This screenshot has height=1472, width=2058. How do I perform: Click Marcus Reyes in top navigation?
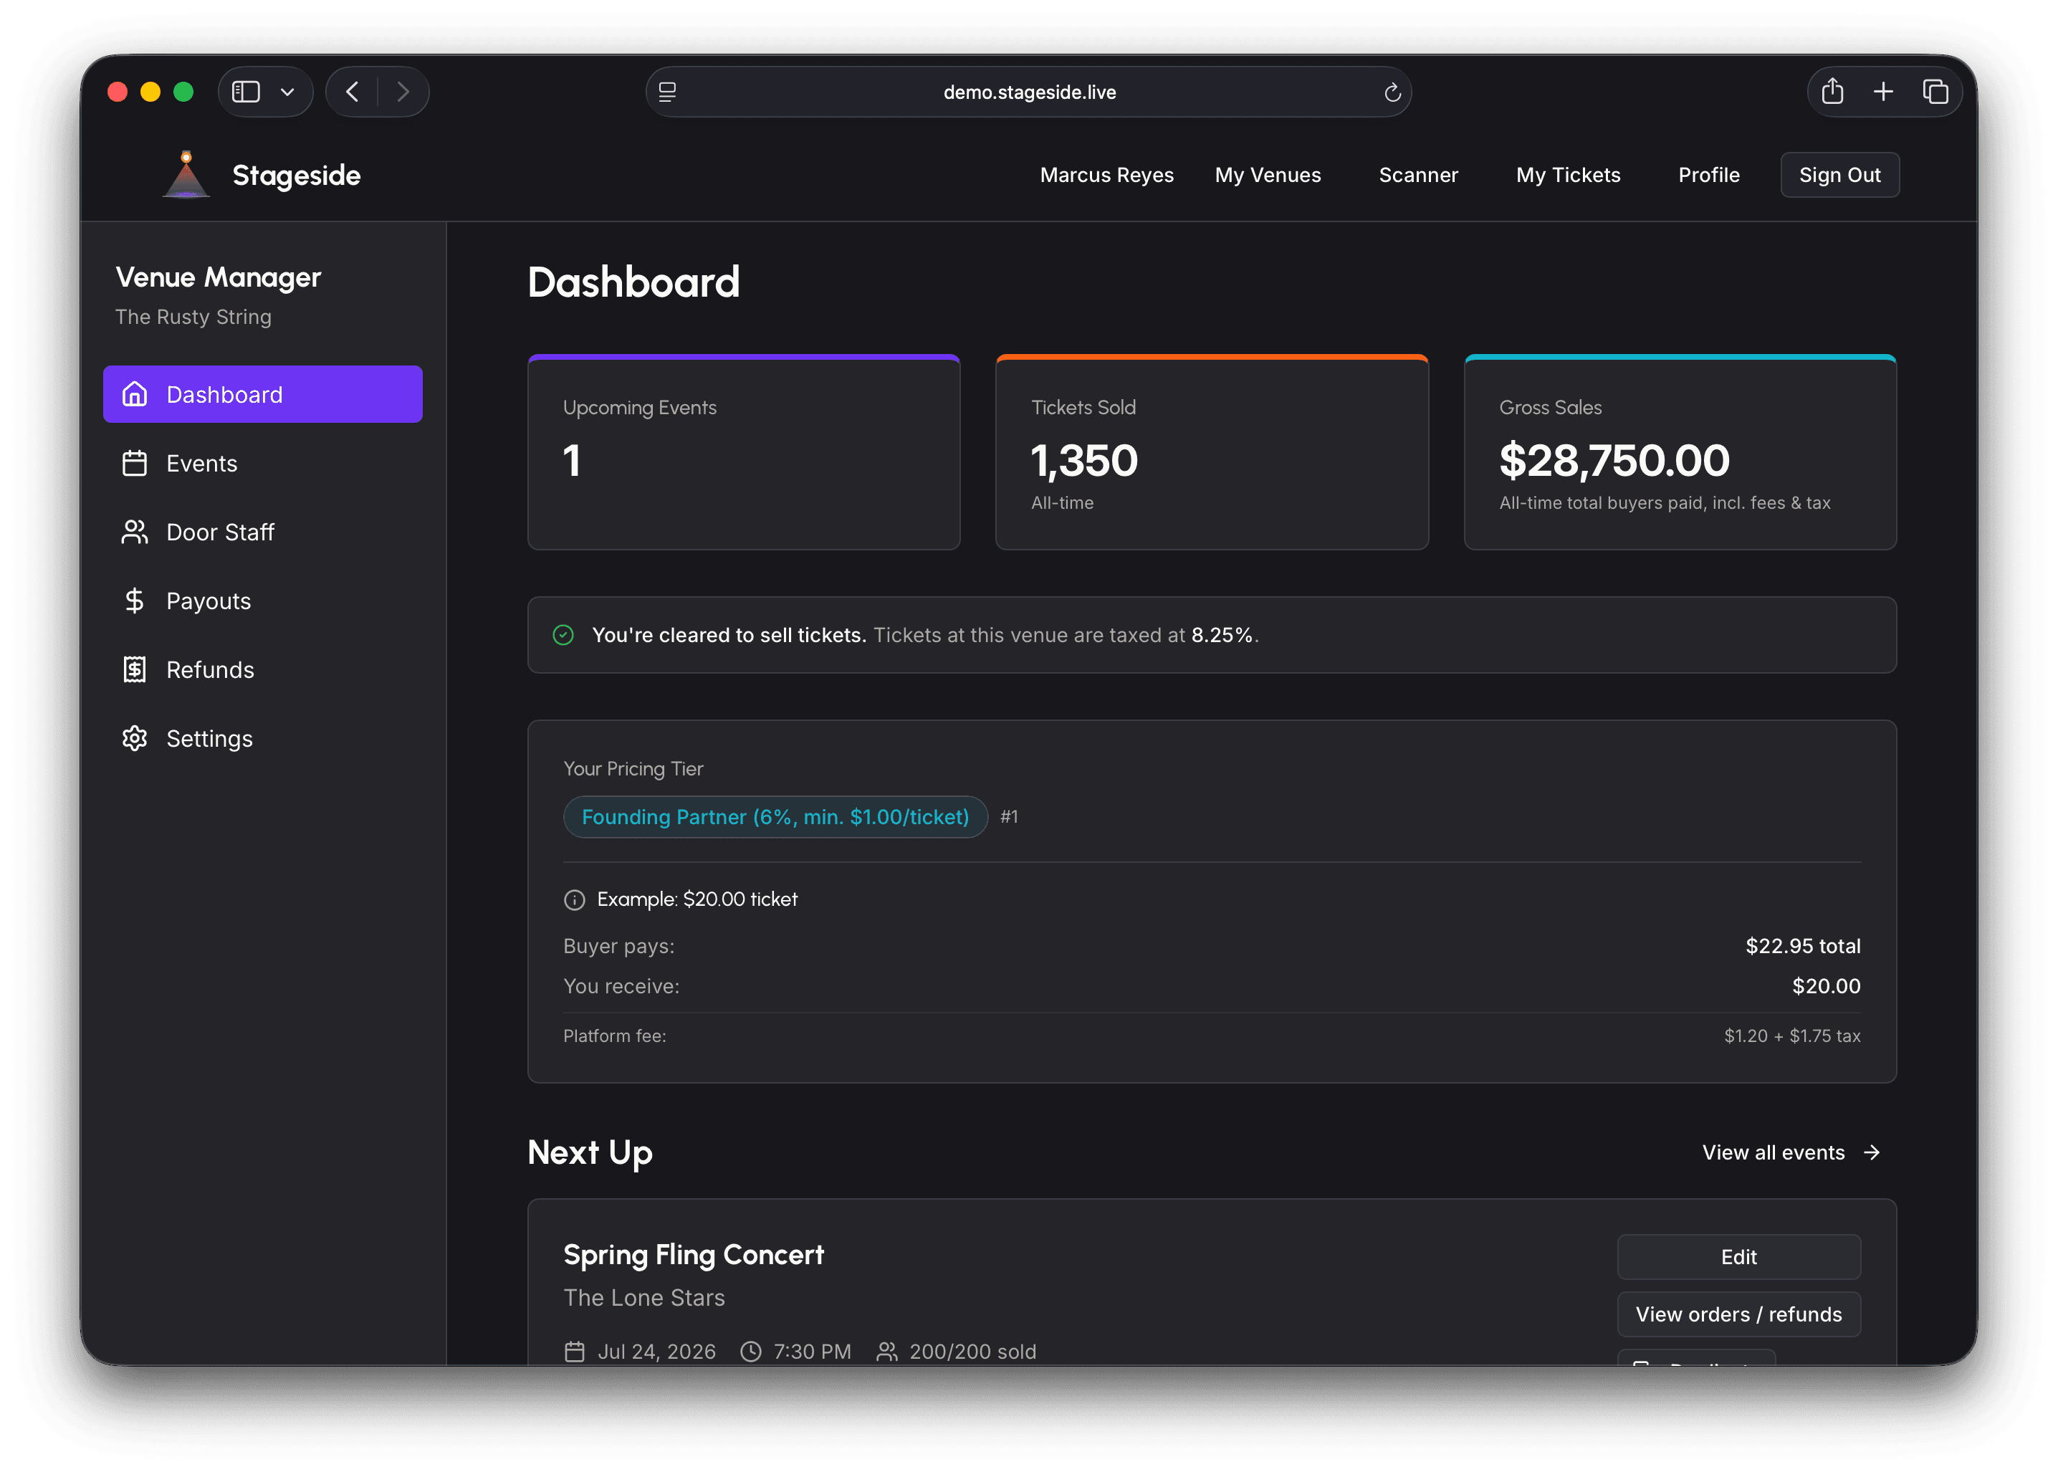tap(1106, 175)
